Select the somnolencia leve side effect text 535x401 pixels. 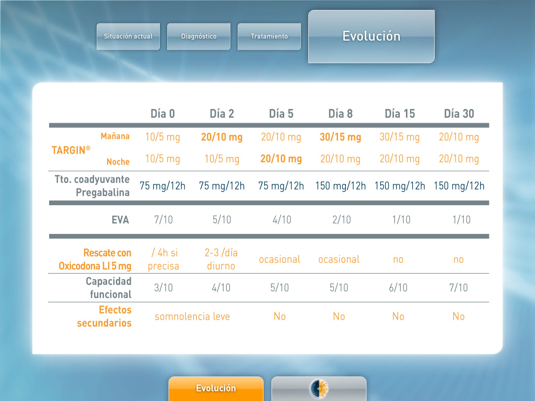192,316
